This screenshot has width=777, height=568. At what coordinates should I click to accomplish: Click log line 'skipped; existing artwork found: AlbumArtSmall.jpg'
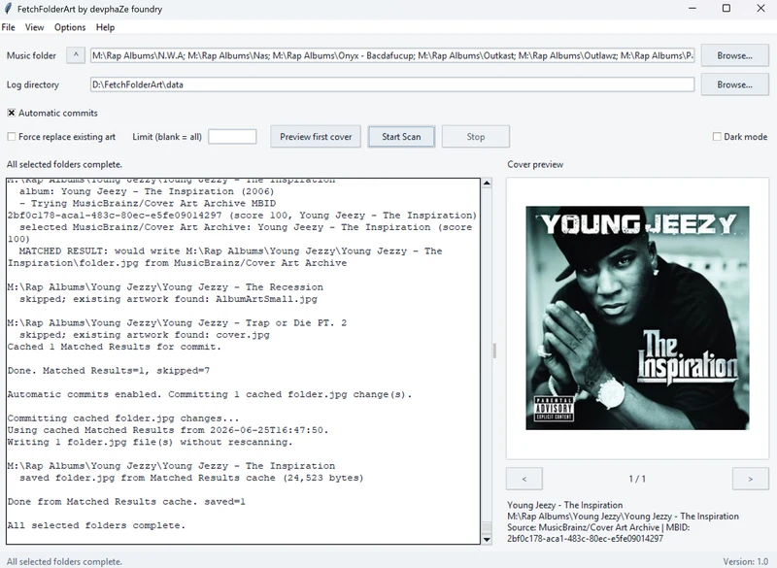pyautogui.click(x=168, y=299)
